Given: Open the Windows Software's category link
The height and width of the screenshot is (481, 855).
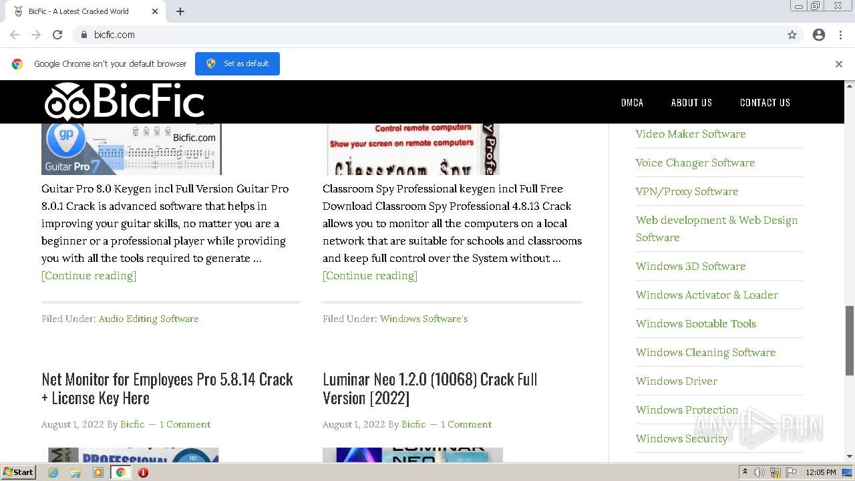Looking at the screenshot, I should (423, 319).
